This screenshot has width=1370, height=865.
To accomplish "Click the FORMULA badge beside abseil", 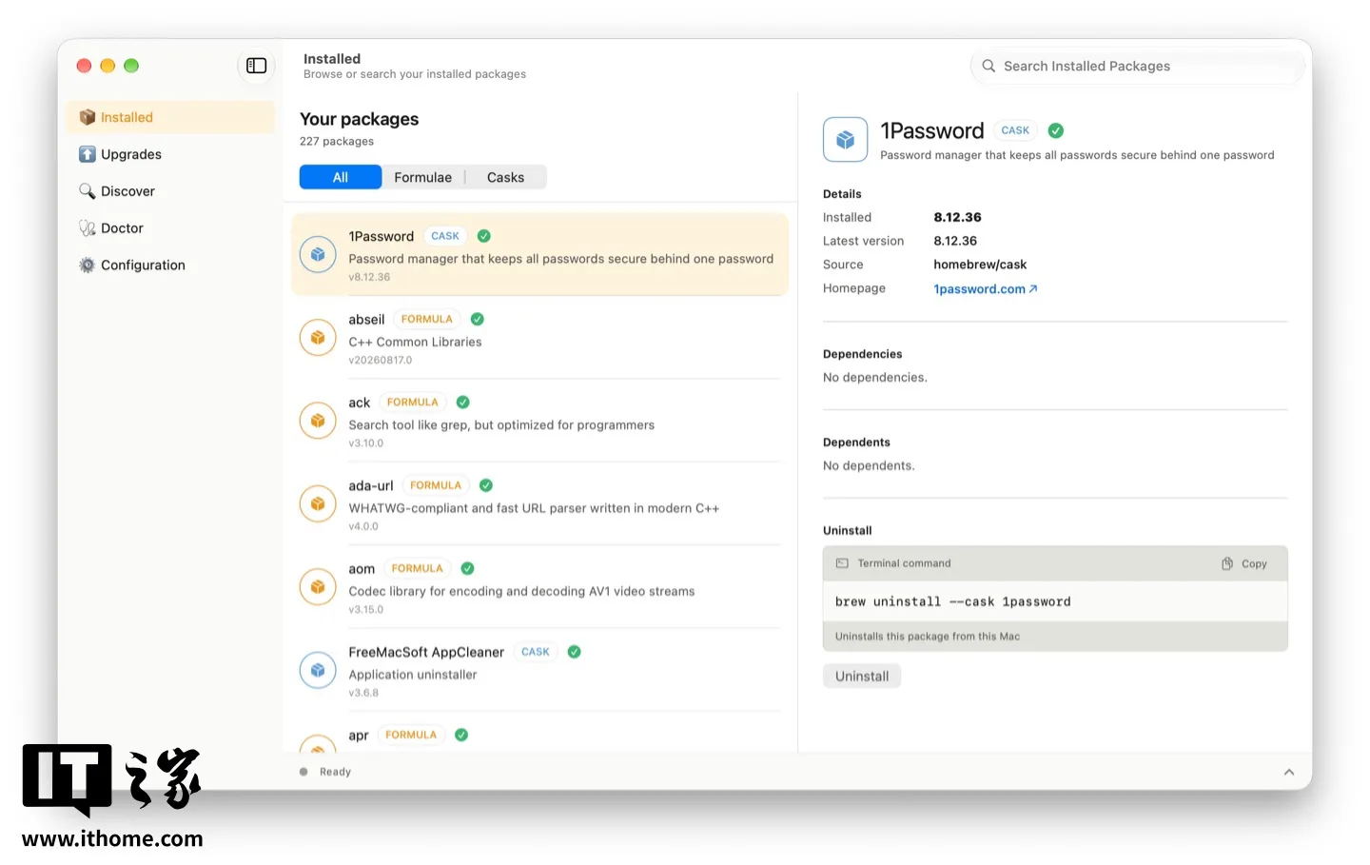I will (x=427, y=319).
